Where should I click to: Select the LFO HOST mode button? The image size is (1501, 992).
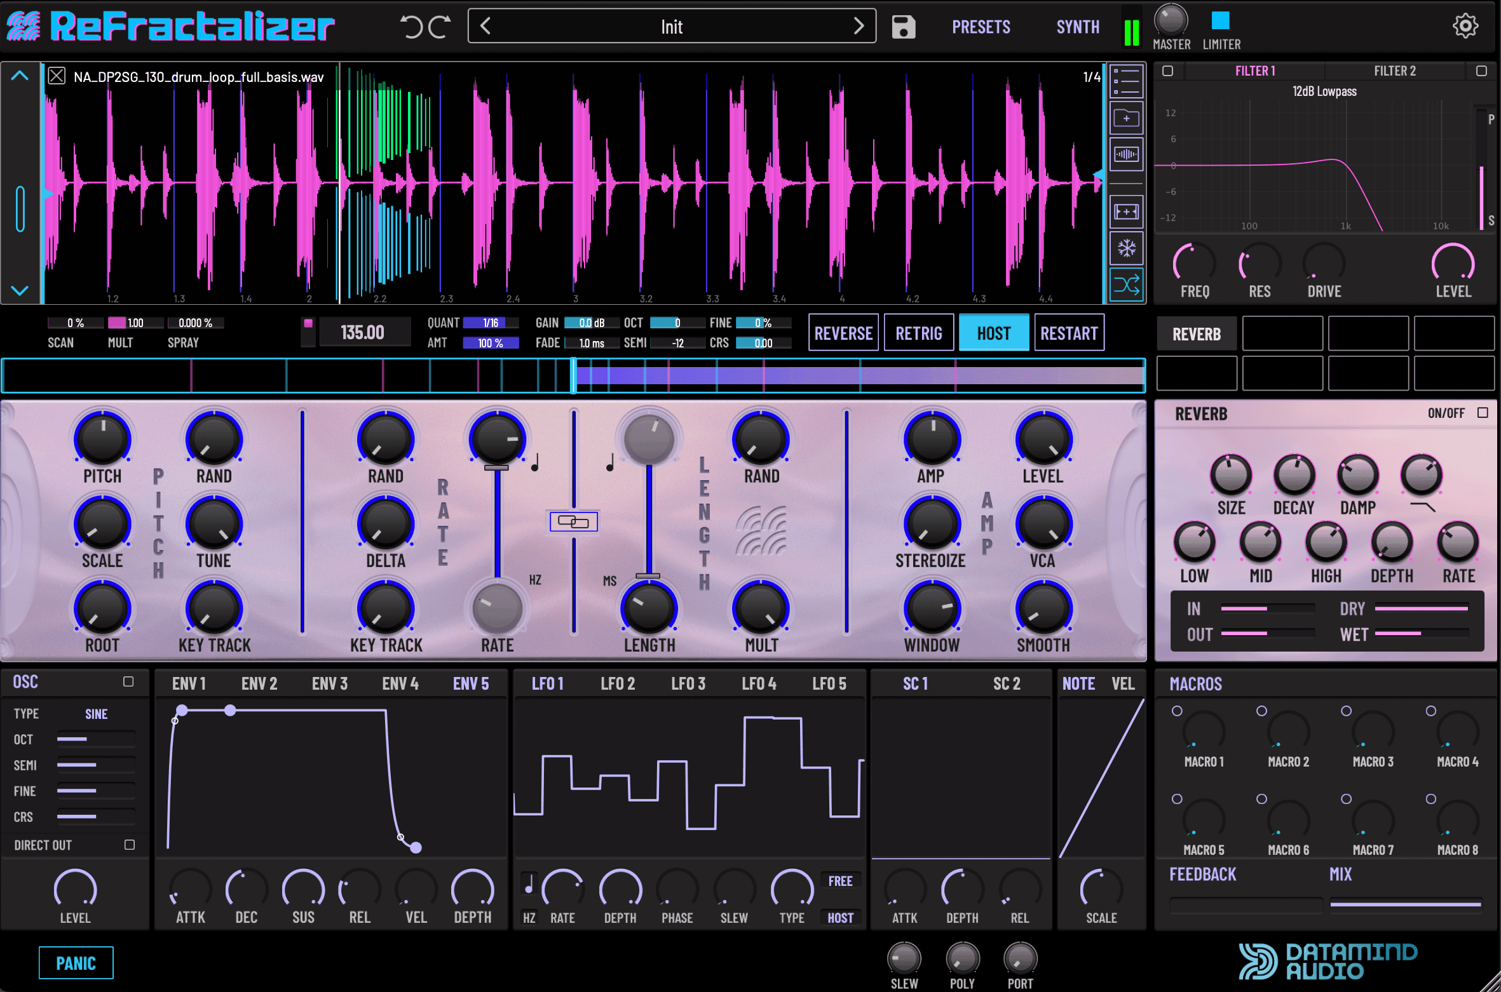tap(840, 918)
